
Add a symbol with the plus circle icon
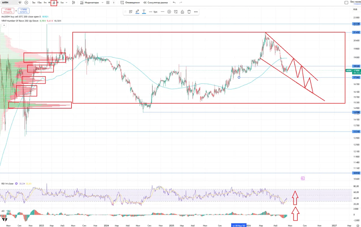pos(26,3)
